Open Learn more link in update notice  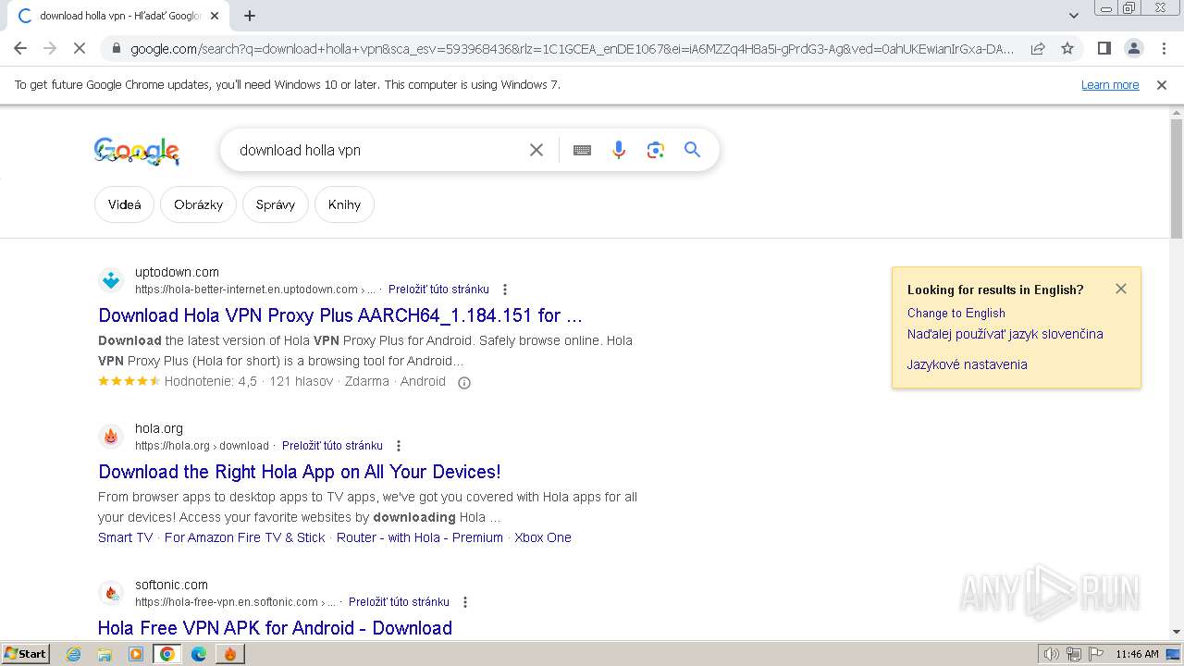point(1110,84)
